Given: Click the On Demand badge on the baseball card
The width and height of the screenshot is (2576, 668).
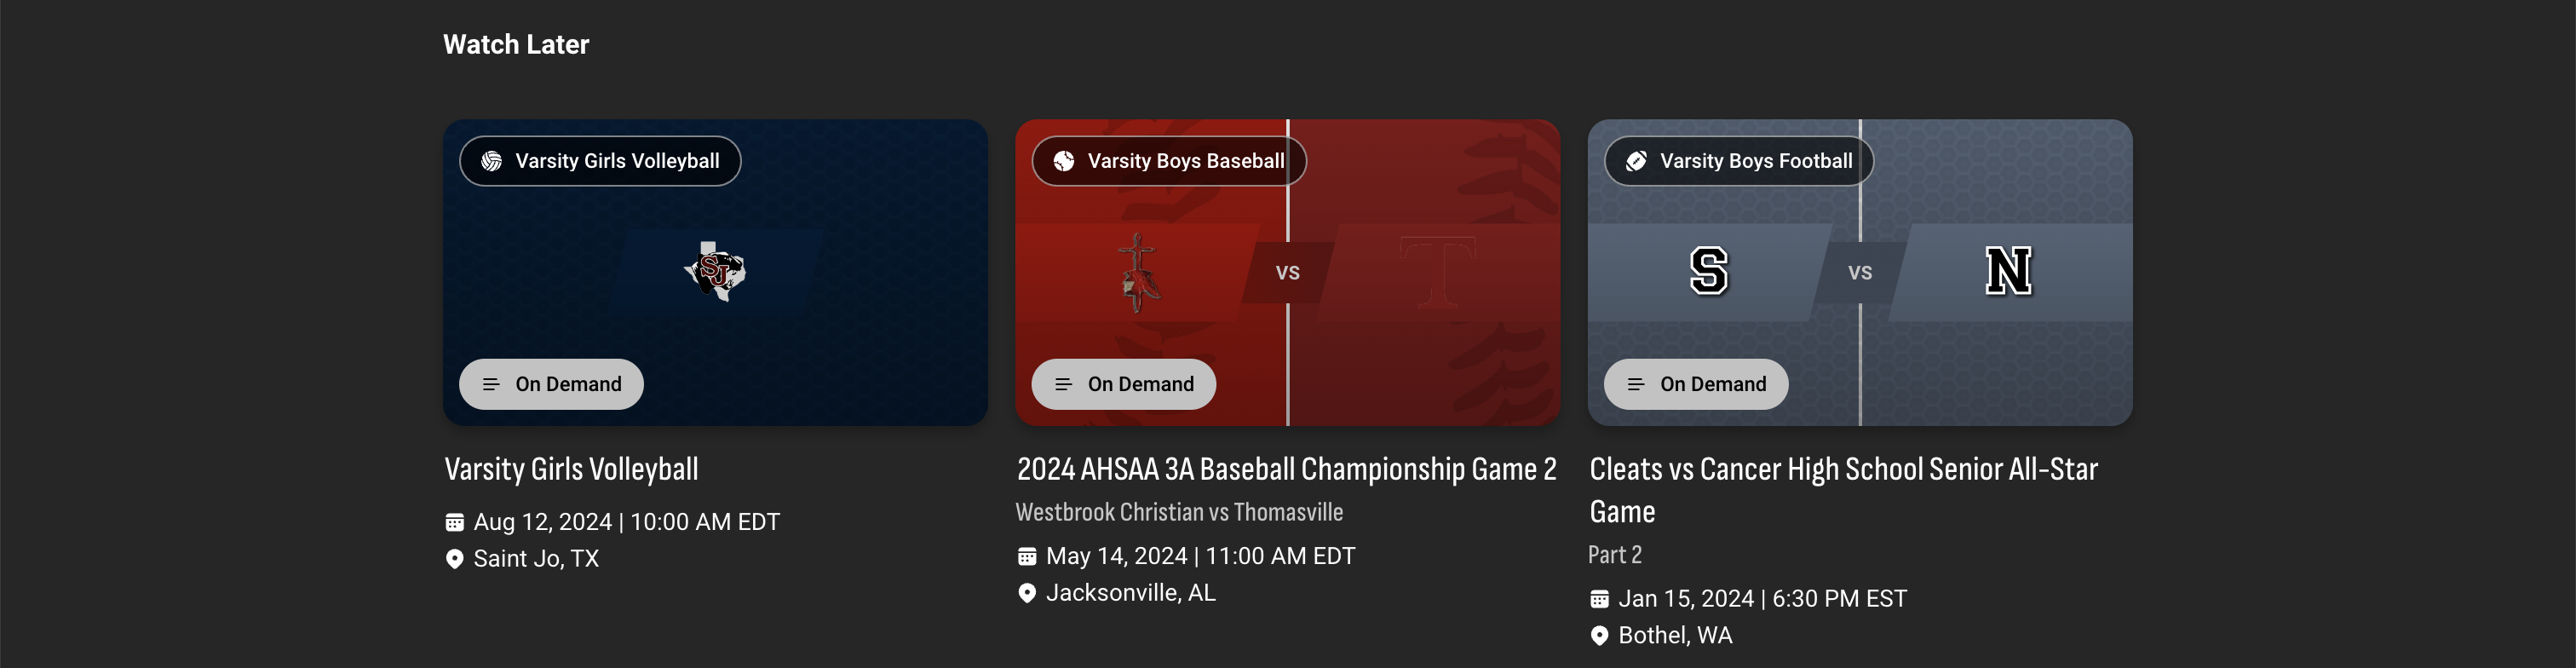Looking at the screenshot, I should pos(1123,383).
